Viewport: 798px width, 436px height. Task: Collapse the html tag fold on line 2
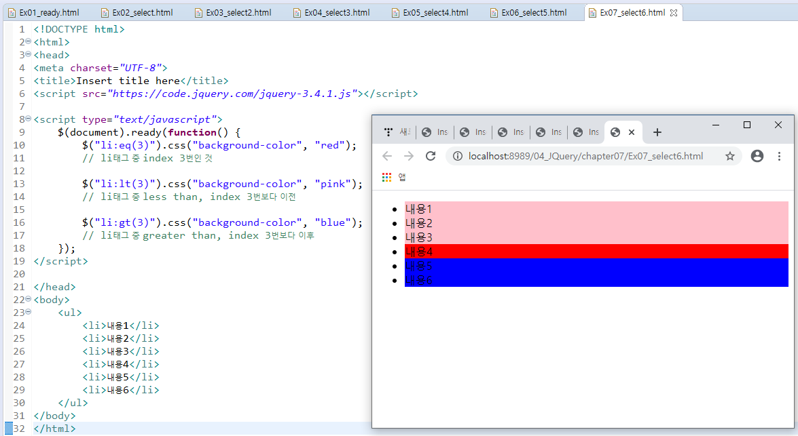pos(29,41)
